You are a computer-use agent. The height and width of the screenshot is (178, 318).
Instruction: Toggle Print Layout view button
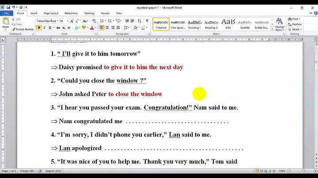click(x=257, y=171)
